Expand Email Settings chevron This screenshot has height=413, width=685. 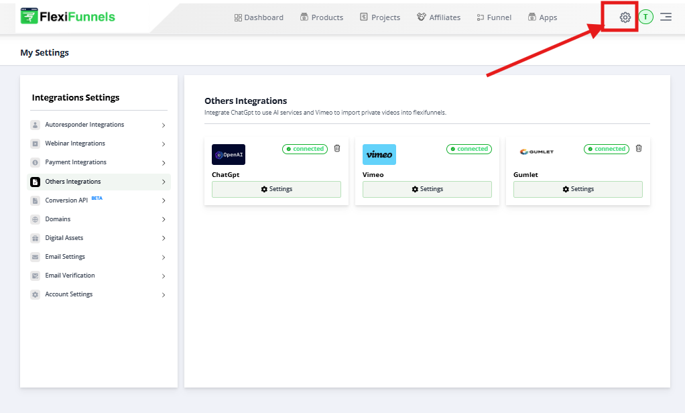[x=164, y=257]
